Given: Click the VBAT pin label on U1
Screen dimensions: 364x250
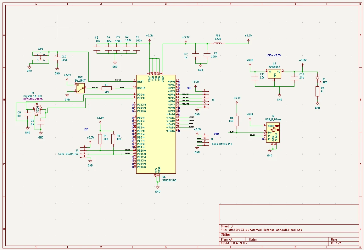Looking at the screenshot, I should pos(149,79).
